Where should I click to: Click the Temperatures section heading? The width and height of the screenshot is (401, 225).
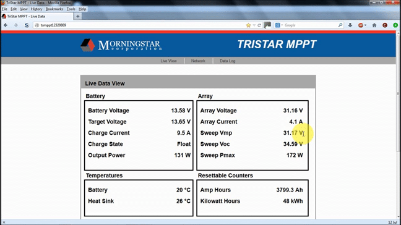pos(104,176)
